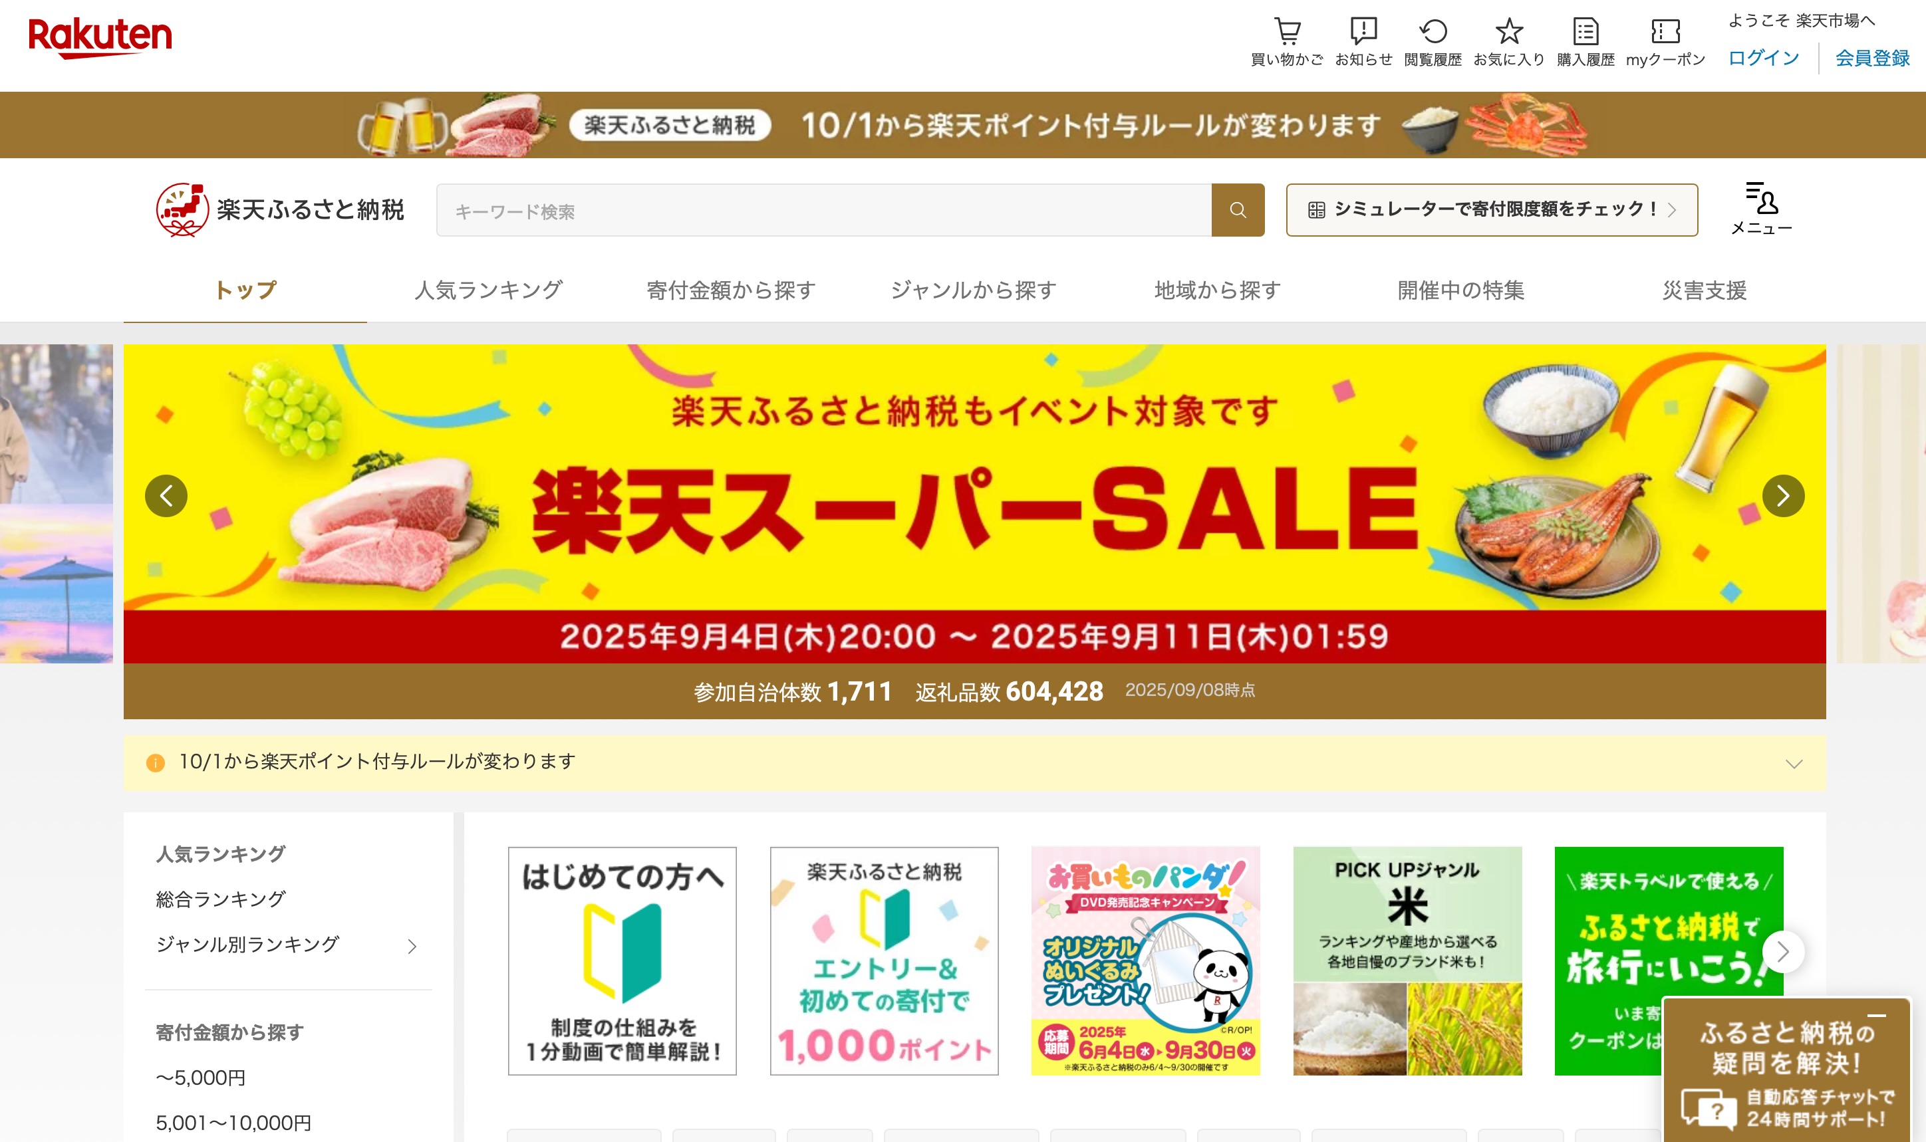1926x1142 pixels.
Task: Click the magnifier search button
Action: tap(1237, 209)
